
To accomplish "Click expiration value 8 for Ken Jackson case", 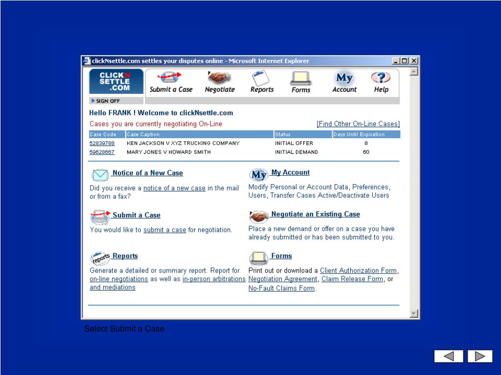I will [366, 143].
